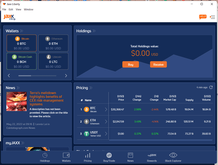Minimize the Jaxx Liberty window
Viewport: 218px width, 165px height.
coord(192,4)
